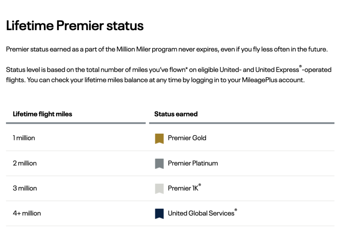Select the Premier Gold status label
The height and width of the screenshot is (232, 341).
click(187, 138)
